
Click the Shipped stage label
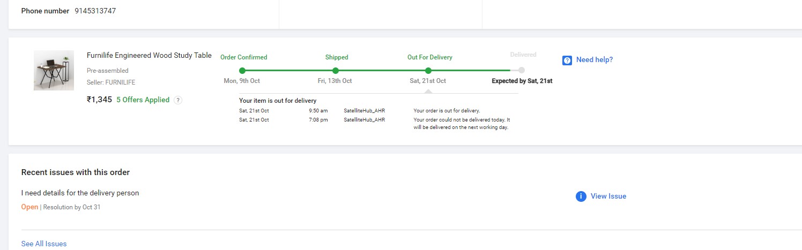click(x=337, y=57)
